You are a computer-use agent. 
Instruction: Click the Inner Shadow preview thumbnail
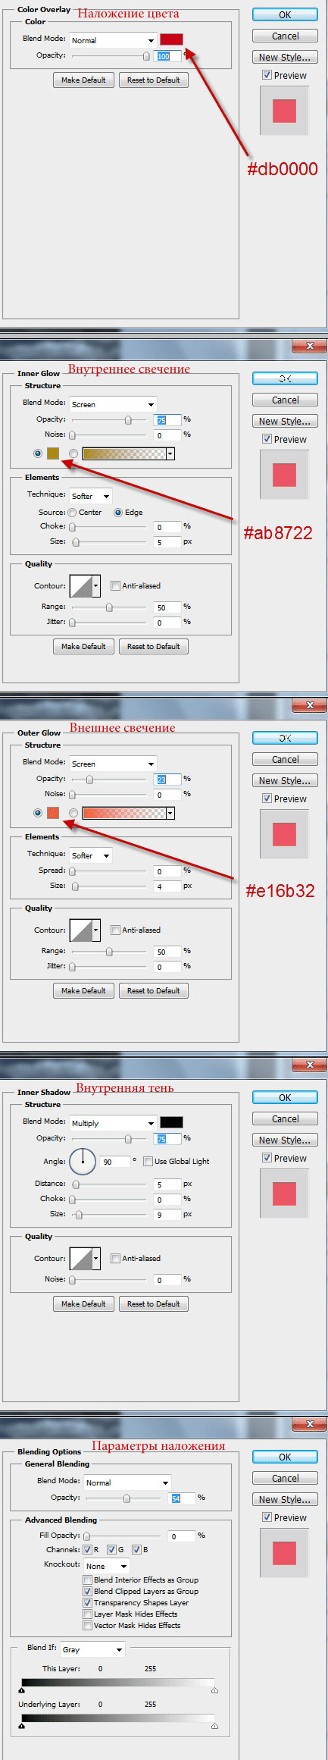coord(284,1194)
